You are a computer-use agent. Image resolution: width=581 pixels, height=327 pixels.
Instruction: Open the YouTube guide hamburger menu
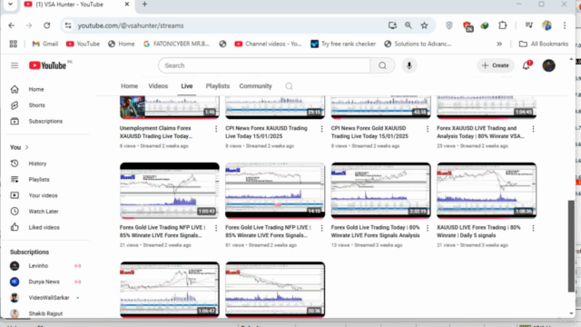[x=15, y=65]
